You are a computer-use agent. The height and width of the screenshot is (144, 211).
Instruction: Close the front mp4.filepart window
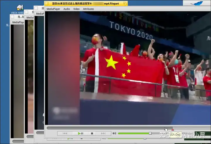[x=47, y=4]
